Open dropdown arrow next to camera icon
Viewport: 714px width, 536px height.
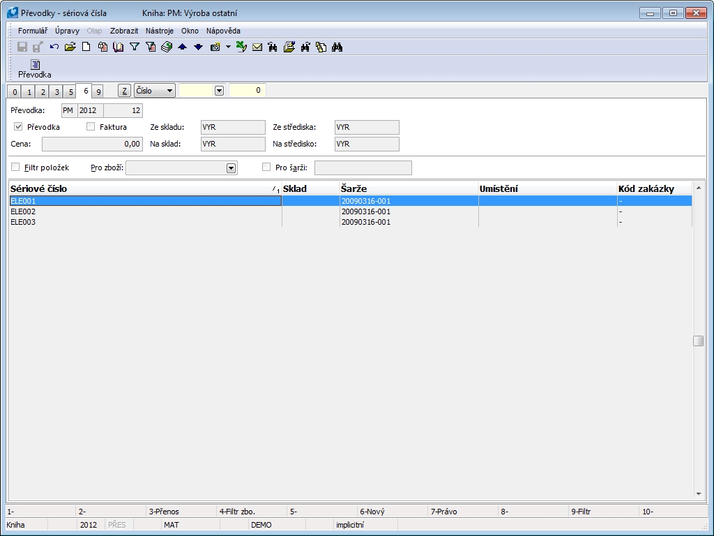(x=228, y=47)
